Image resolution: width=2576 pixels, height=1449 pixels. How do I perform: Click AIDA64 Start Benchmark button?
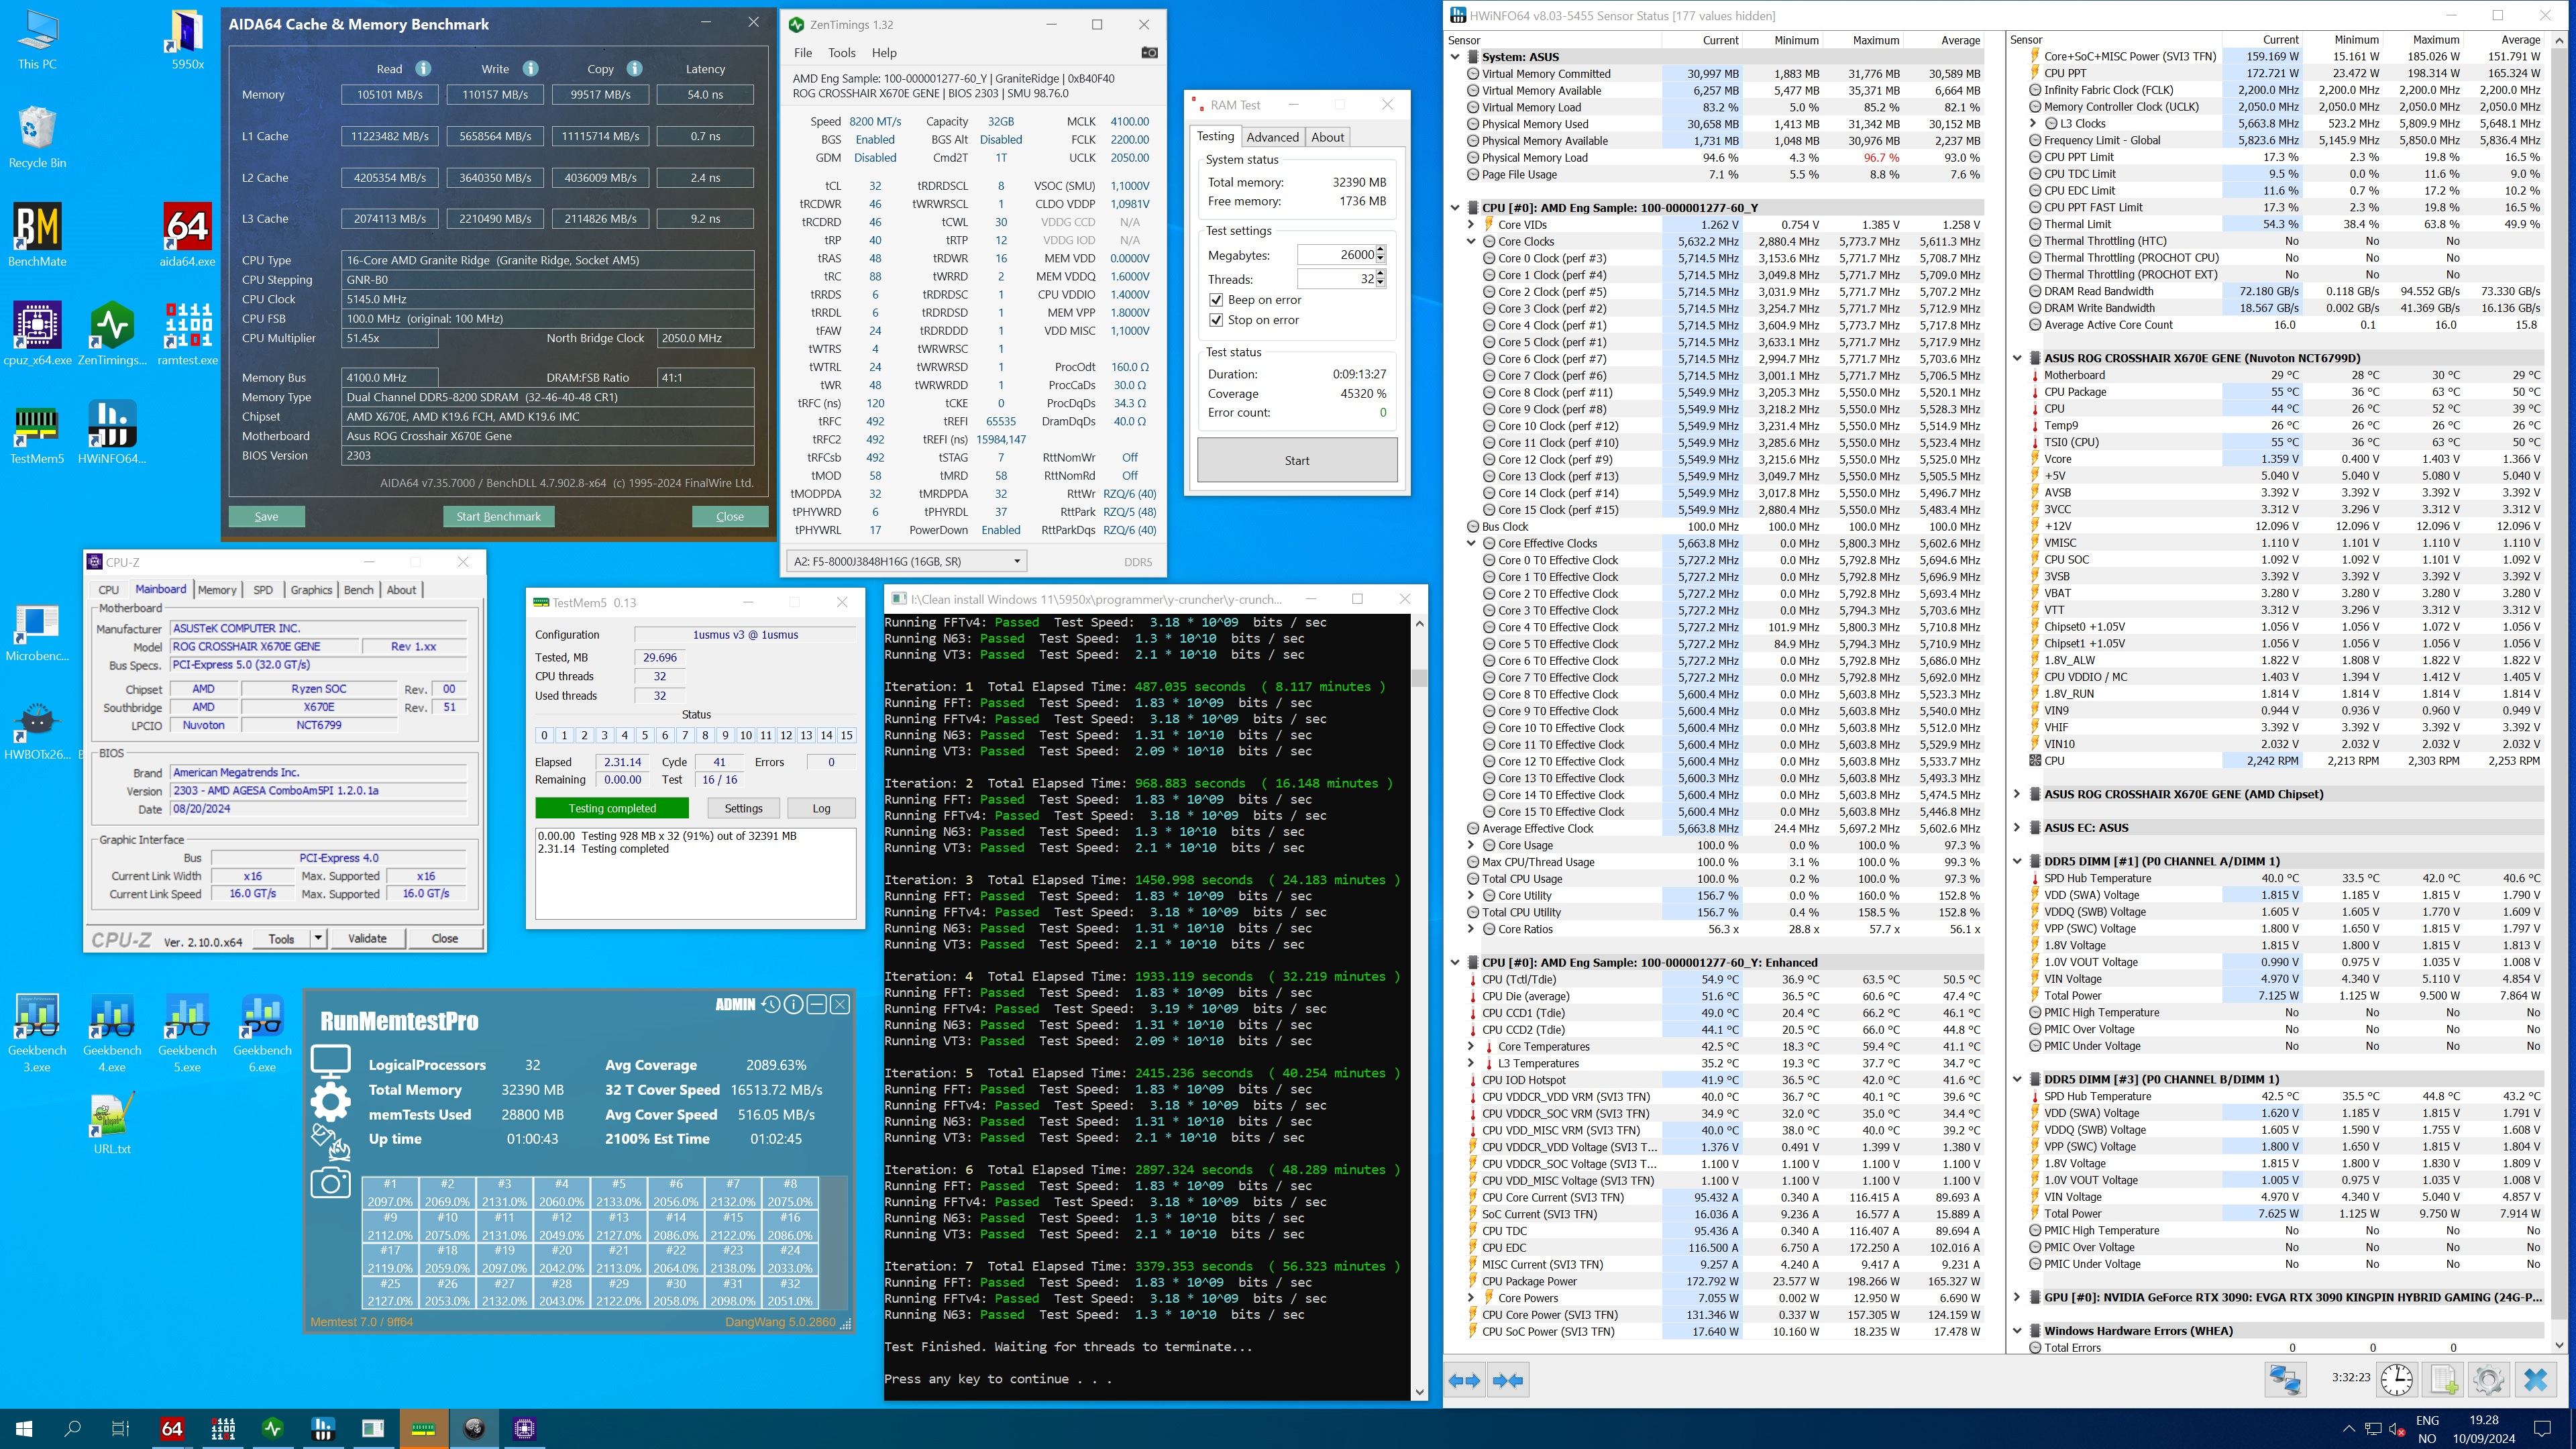coord(498,517)
